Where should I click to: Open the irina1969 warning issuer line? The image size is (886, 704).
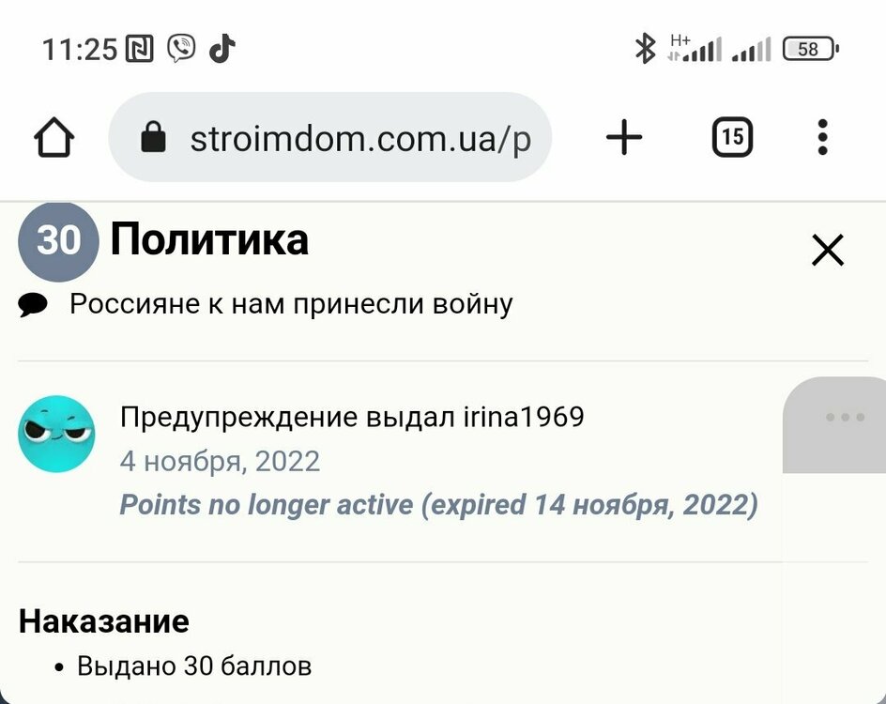(352, 417)
